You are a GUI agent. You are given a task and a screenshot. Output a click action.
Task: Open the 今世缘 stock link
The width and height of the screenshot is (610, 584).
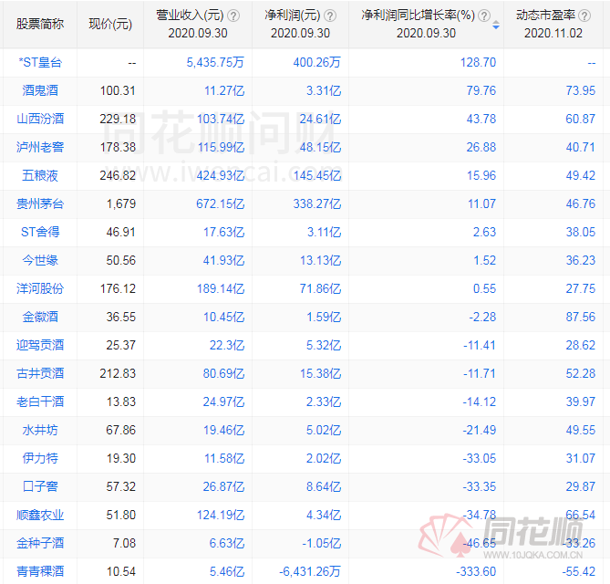click(x=40, y=260)
